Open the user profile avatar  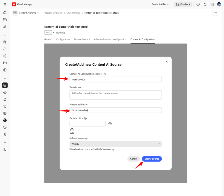point(219,4)
